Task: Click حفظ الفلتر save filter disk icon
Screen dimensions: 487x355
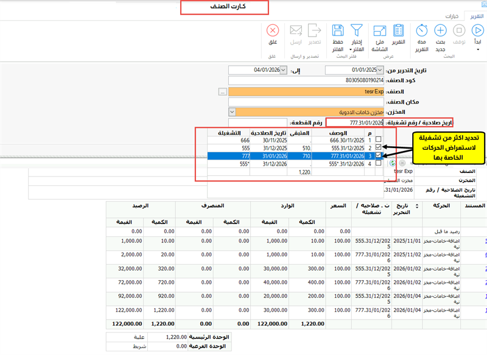Action: [x=338, y=30]
